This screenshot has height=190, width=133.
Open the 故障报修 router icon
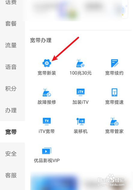tap(47, 92)
